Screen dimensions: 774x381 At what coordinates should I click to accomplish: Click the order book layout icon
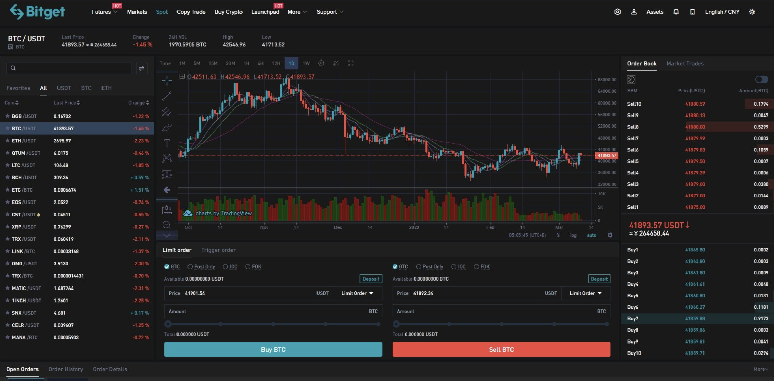631,79
